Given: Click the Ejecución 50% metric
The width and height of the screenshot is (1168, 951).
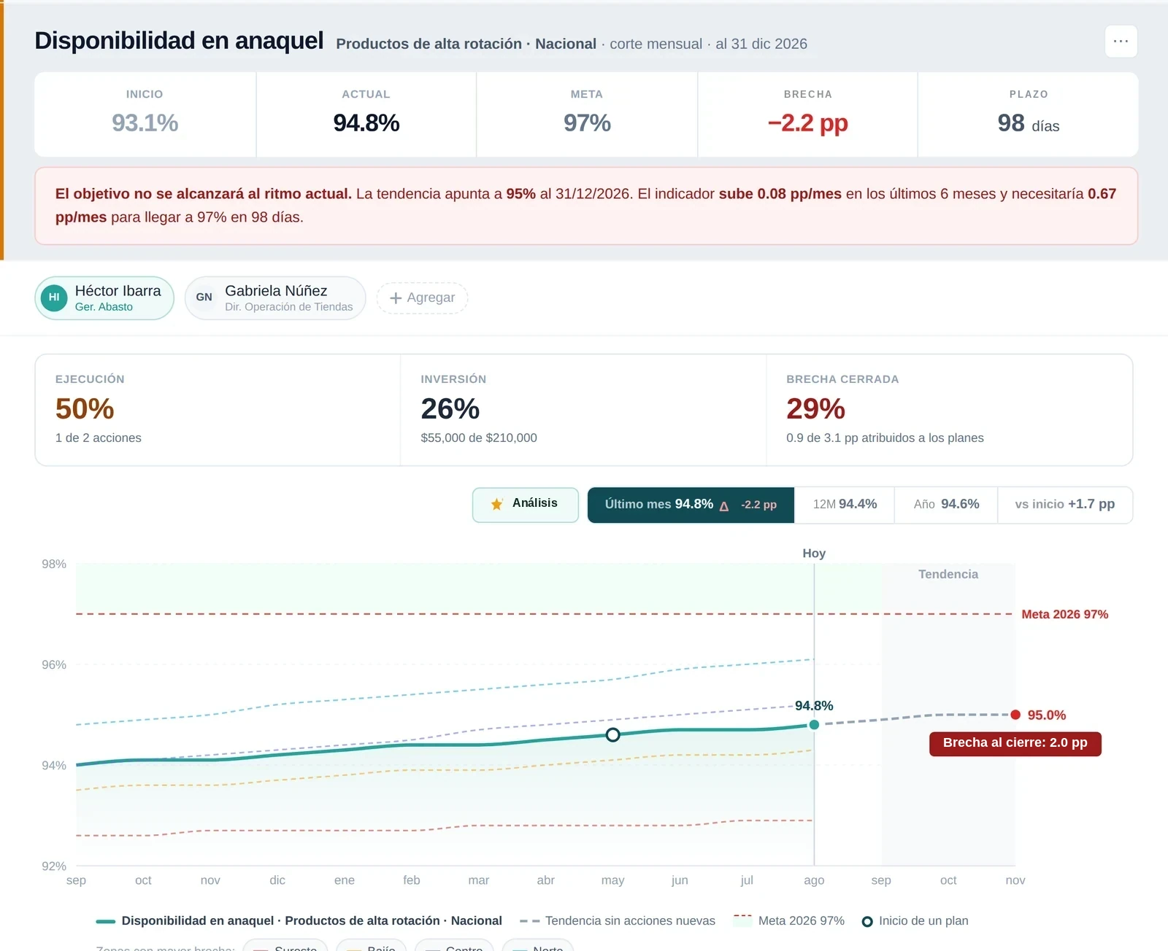Looking at the screenshot, I should [218, 410].
